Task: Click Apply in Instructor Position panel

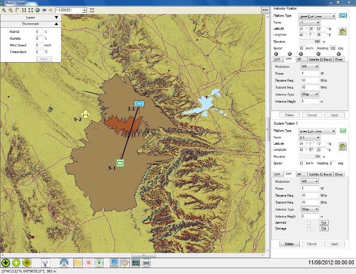Action: (334, 115)
